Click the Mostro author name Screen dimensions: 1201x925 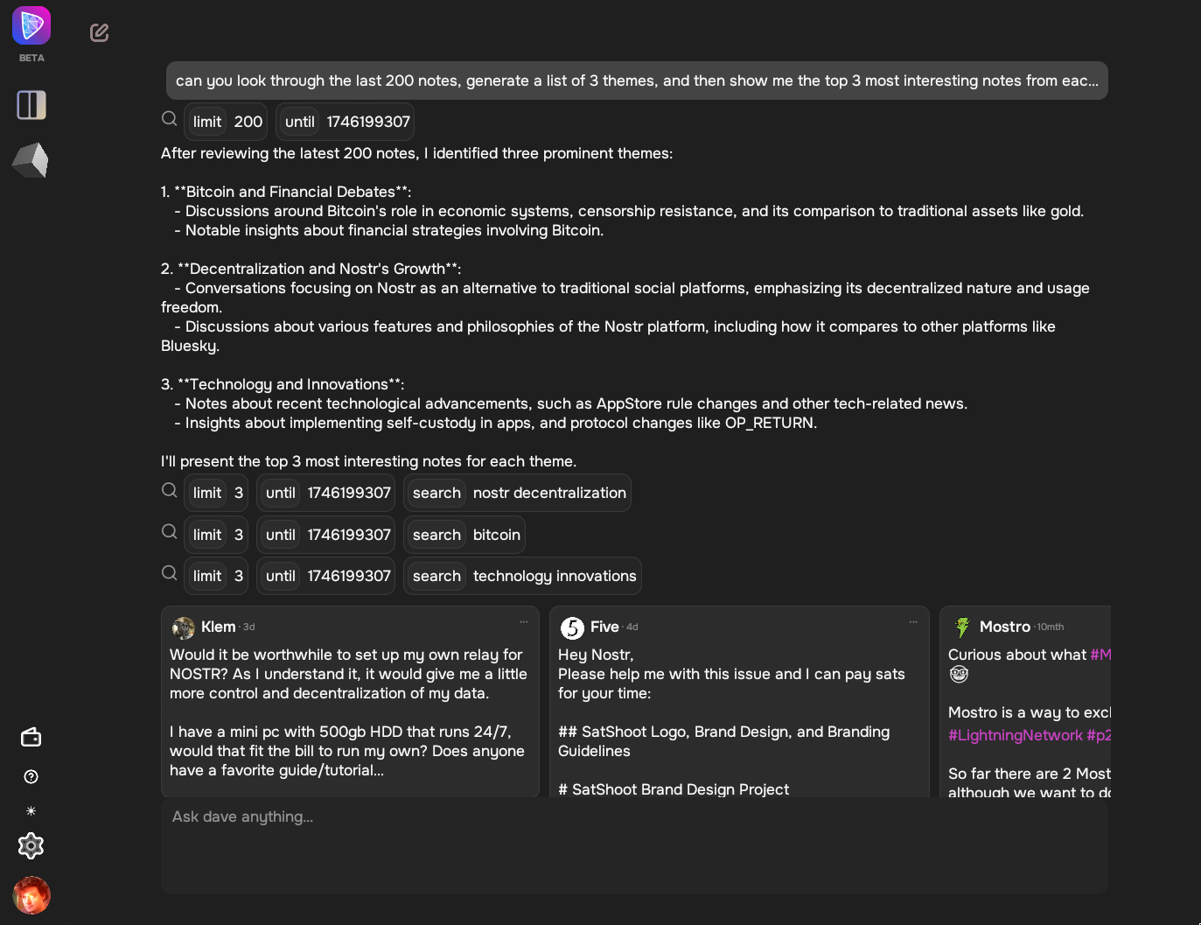coord(1005,627)
